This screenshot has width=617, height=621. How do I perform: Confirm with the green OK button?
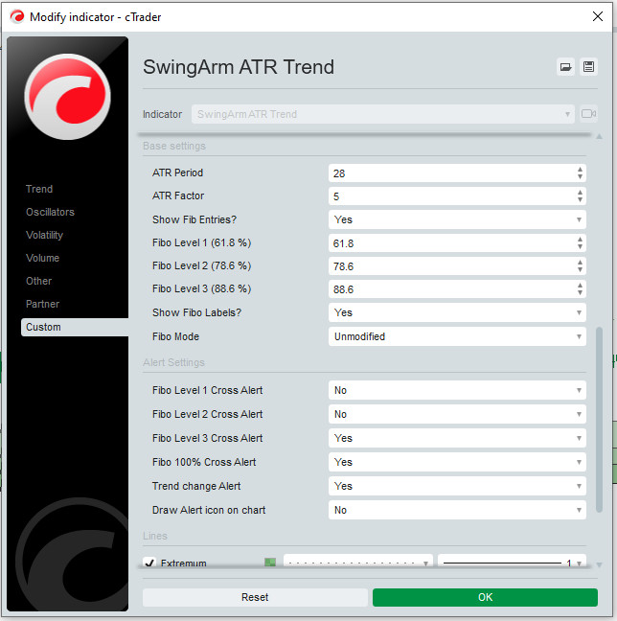click(485, 597)
